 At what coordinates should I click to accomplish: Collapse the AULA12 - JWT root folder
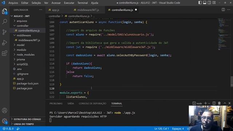pos(28,16)
